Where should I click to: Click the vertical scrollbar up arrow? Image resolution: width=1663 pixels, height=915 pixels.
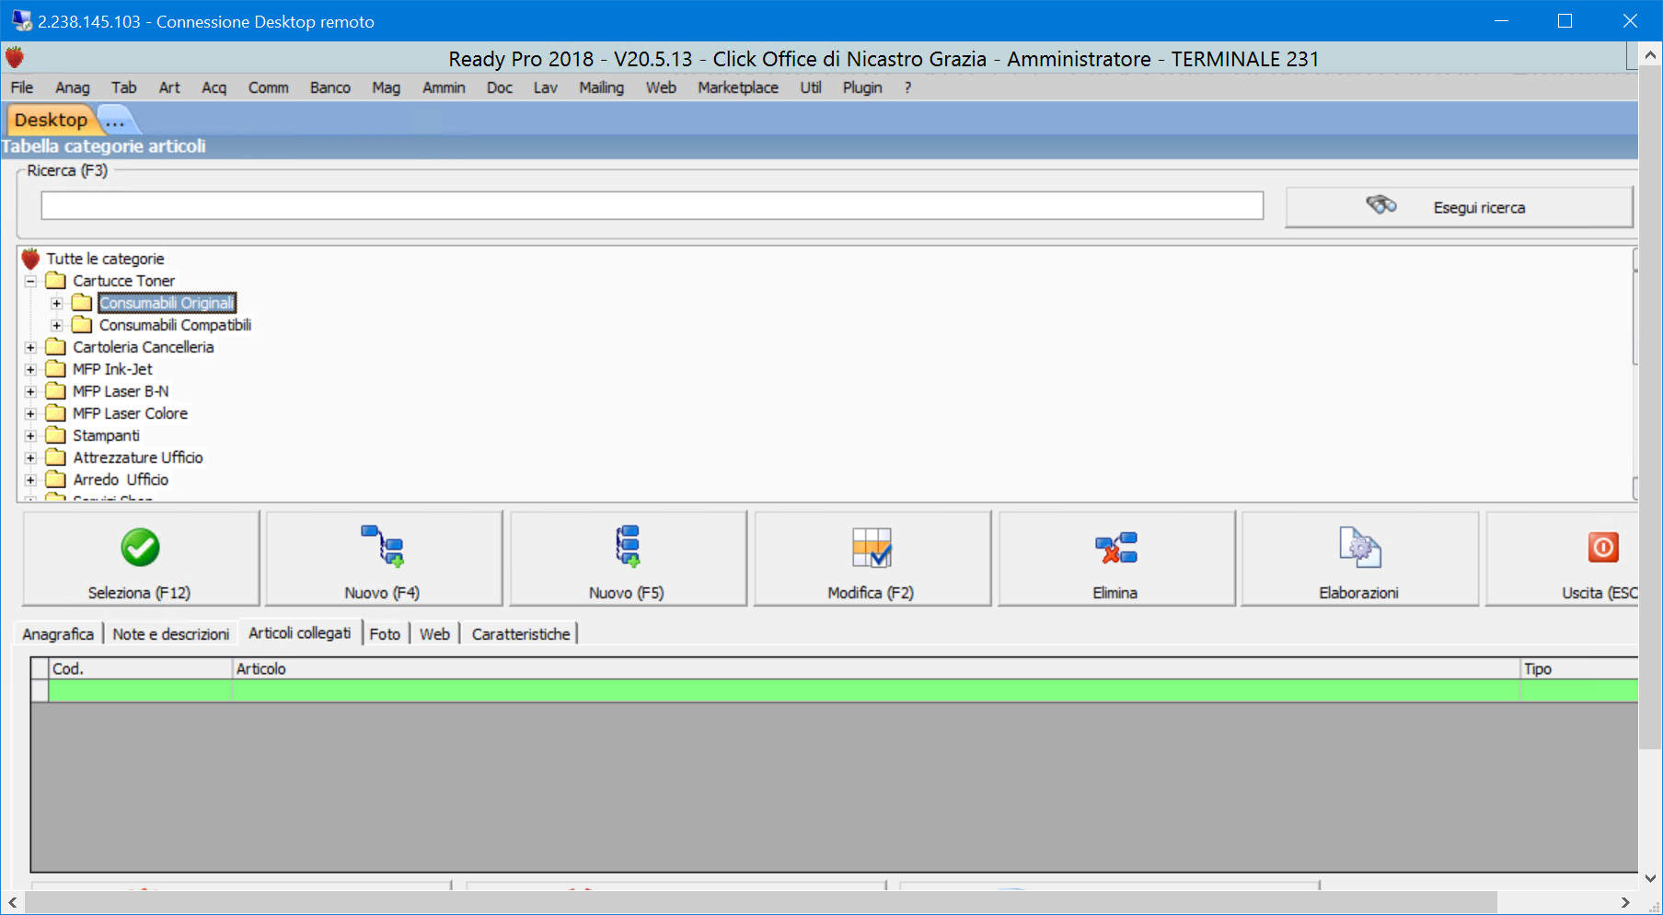point(1650,55)
